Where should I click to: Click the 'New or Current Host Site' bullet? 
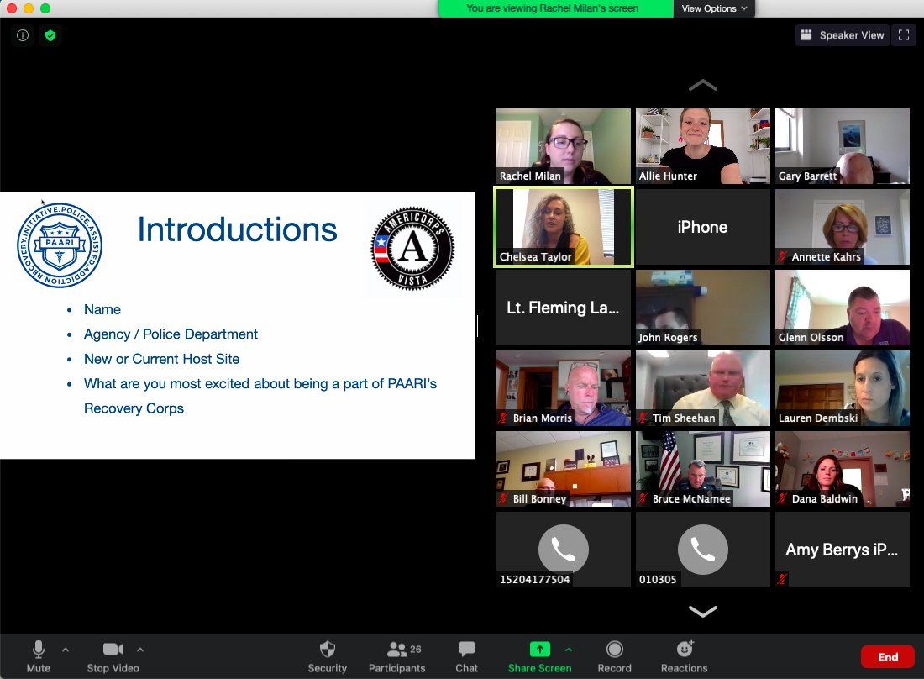pos(161,359)
